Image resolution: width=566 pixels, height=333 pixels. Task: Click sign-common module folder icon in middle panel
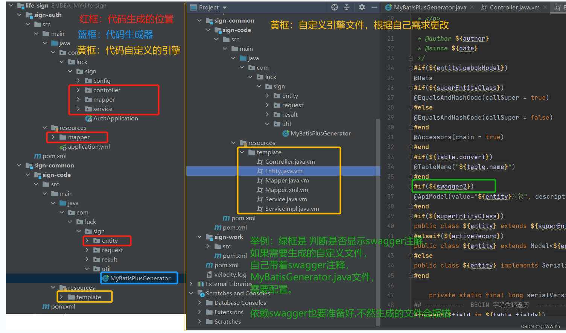coord(209,21)
